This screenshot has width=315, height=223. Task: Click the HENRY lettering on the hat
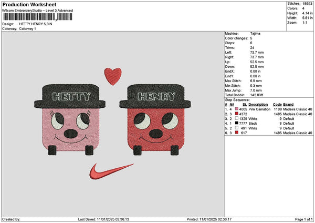[156, 97]
